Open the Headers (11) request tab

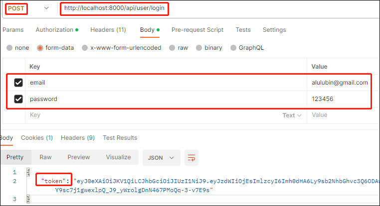[108, 30]
